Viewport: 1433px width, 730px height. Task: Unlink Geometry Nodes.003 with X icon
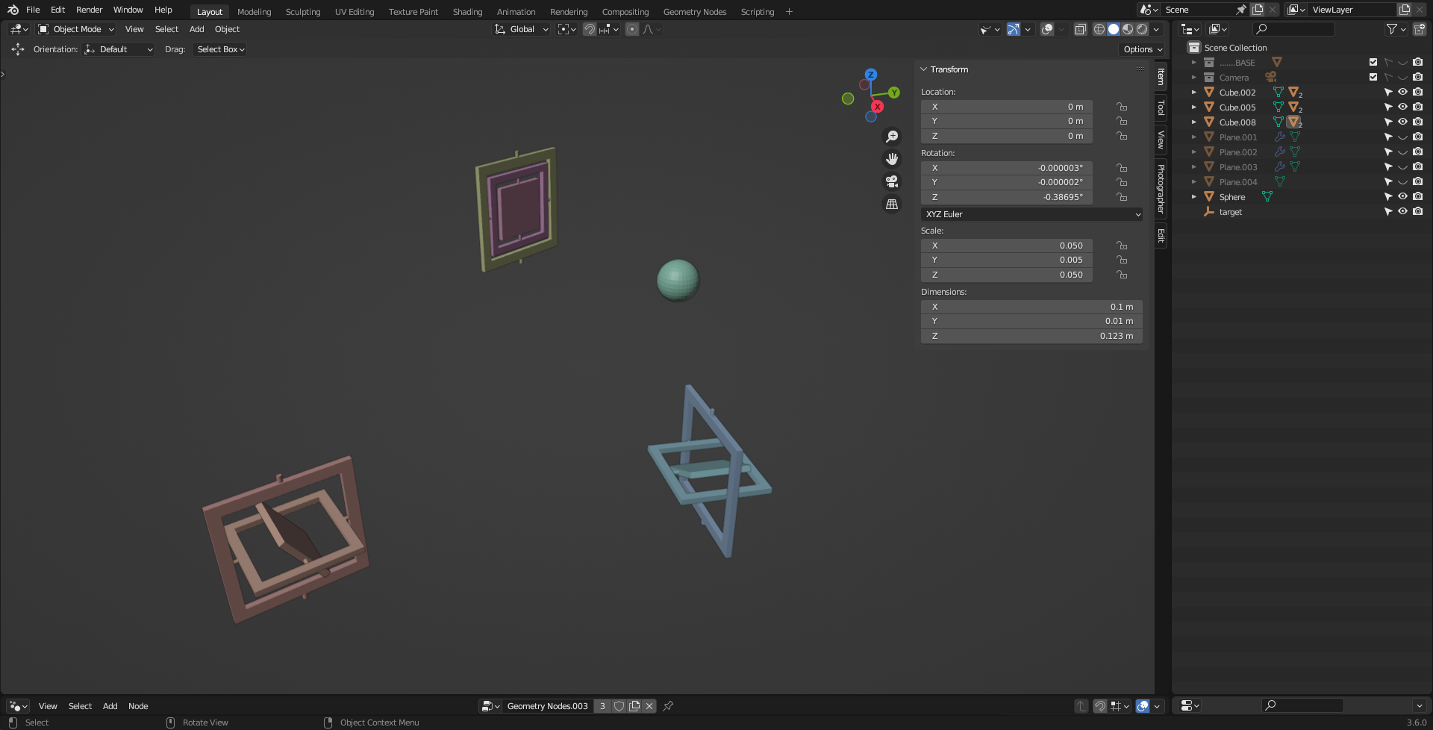(649, 706)
